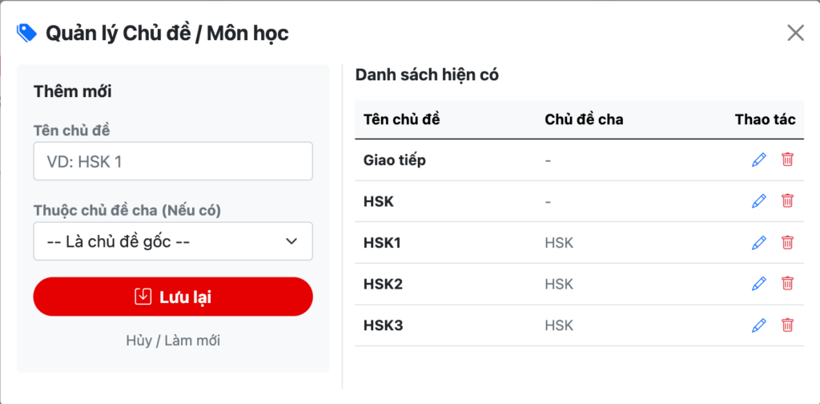820x404 pixels.
Task: Open edit for the HSK2 row
Action: (x=758, y=284)
